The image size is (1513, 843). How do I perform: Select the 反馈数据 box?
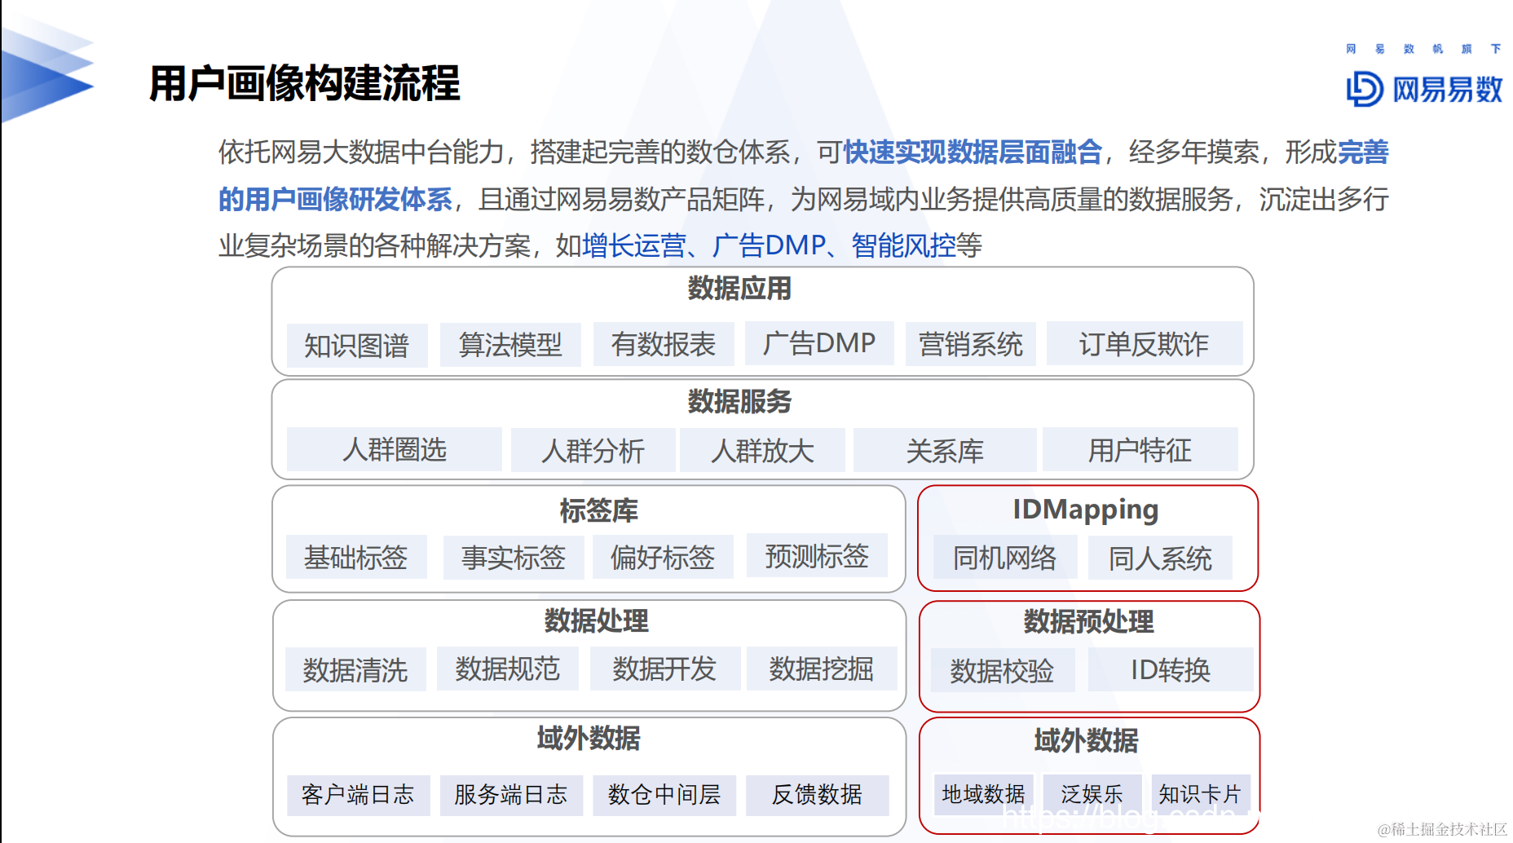click(x=818, y=795)
